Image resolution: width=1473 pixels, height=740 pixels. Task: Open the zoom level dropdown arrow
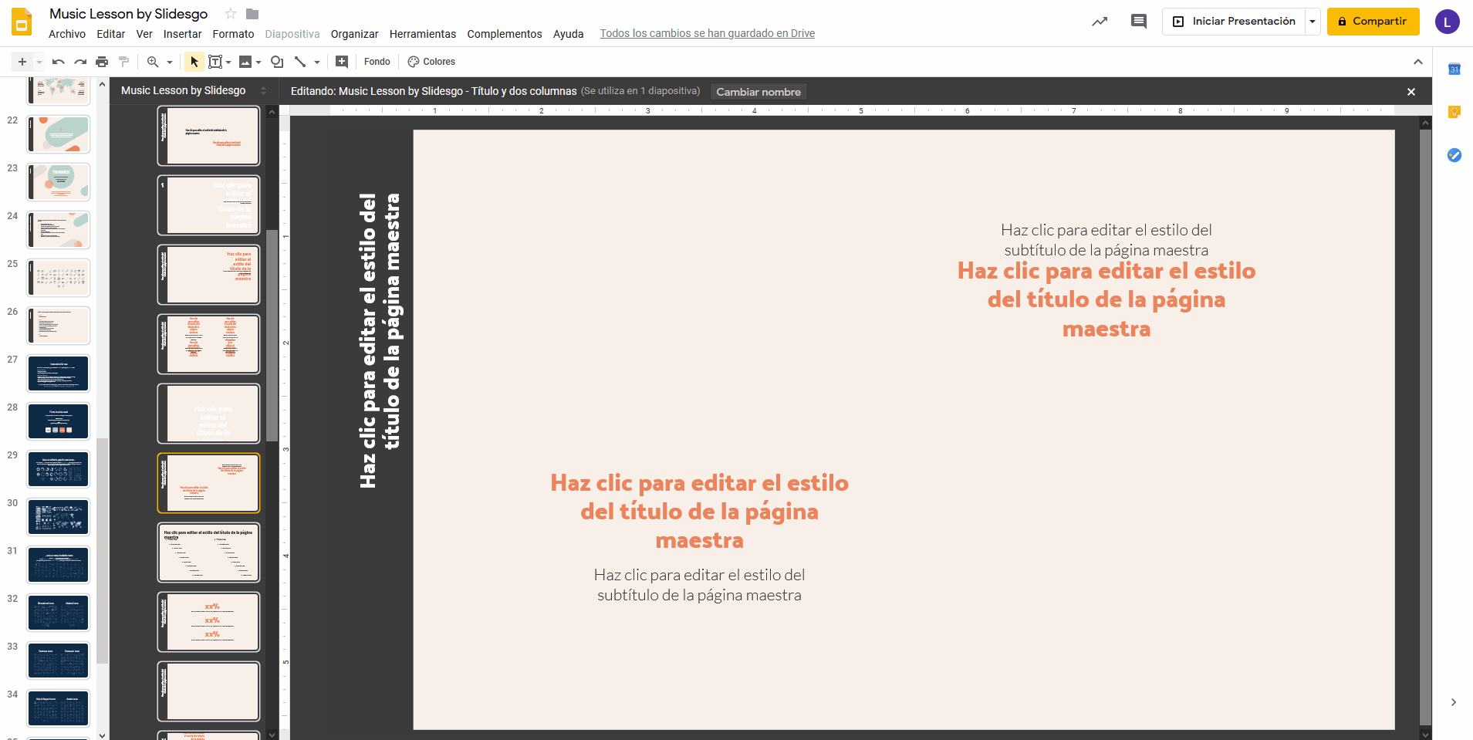point(169,62)
